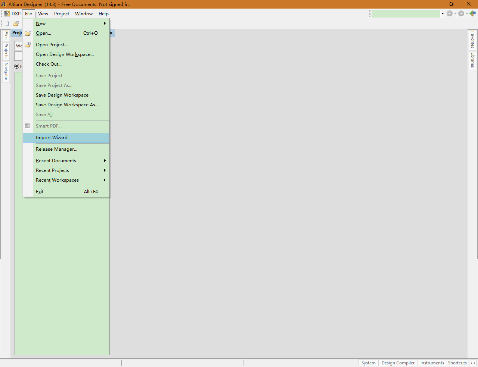
Task: Expand the Recent Projects submenu
Action: tap(105, 170)
